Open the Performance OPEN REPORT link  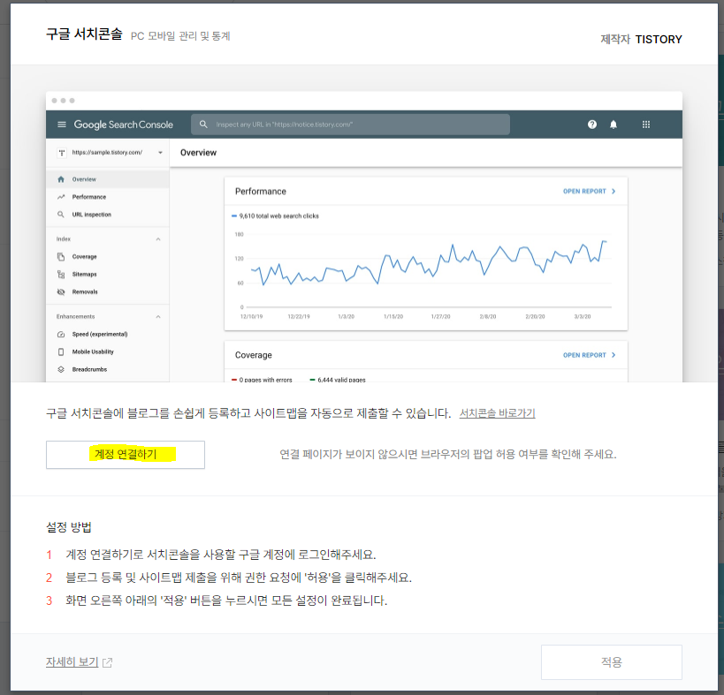tap(589, 192)
